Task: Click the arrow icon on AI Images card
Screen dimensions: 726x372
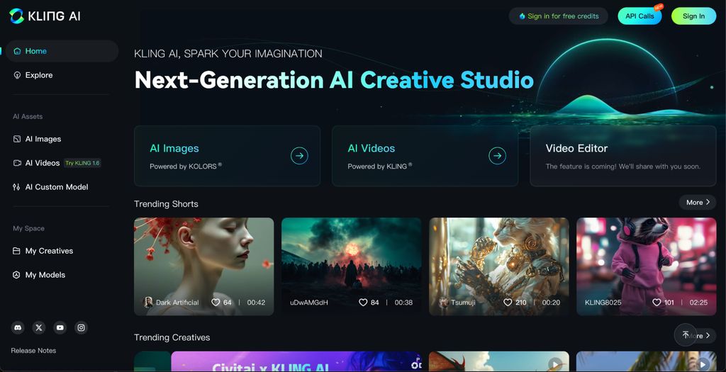Action: coord(299,156)
